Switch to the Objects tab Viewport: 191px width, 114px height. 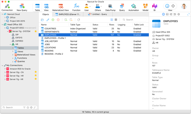tap(46, 14)
